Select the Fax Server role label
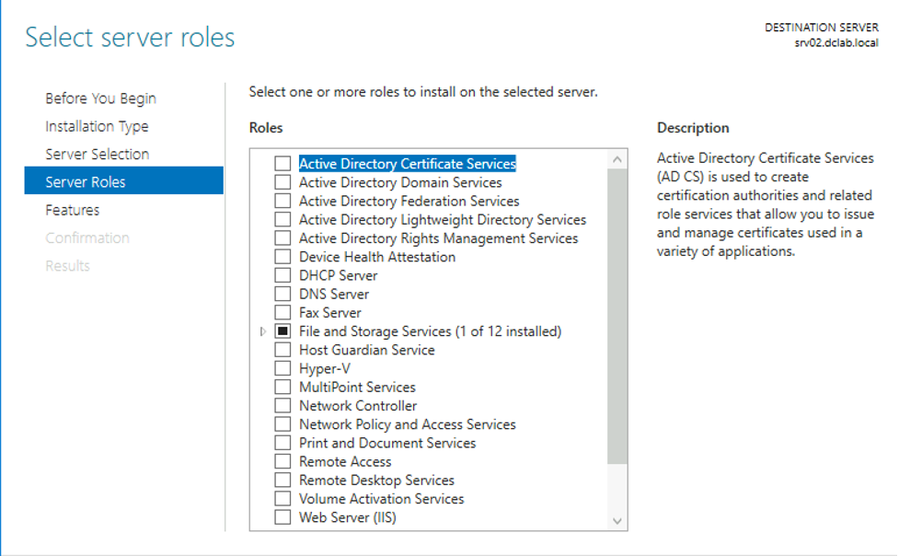The image size is (899, 556). (330, 313)
